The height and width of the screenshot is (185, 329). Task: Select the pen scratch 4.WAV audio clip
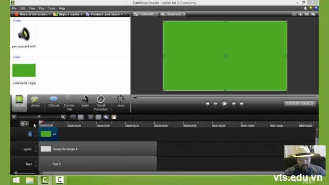point(24,37)
